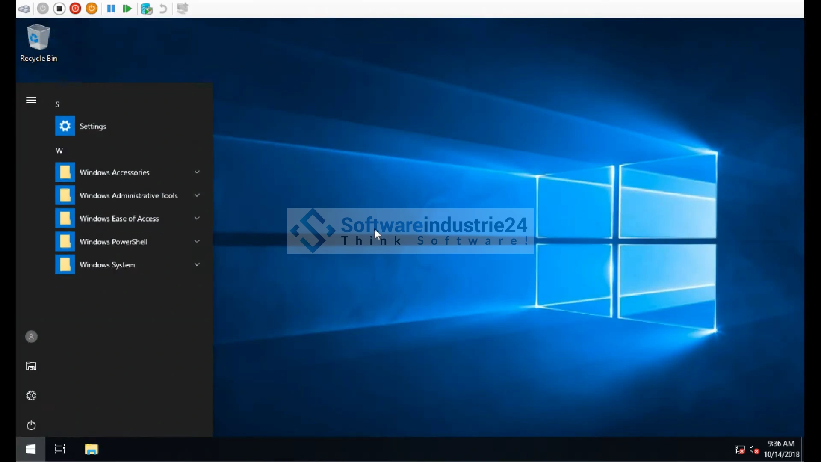821x462 pixels.
Task: Shut down the VM using red power icon
Action: [x=75, y=9]
